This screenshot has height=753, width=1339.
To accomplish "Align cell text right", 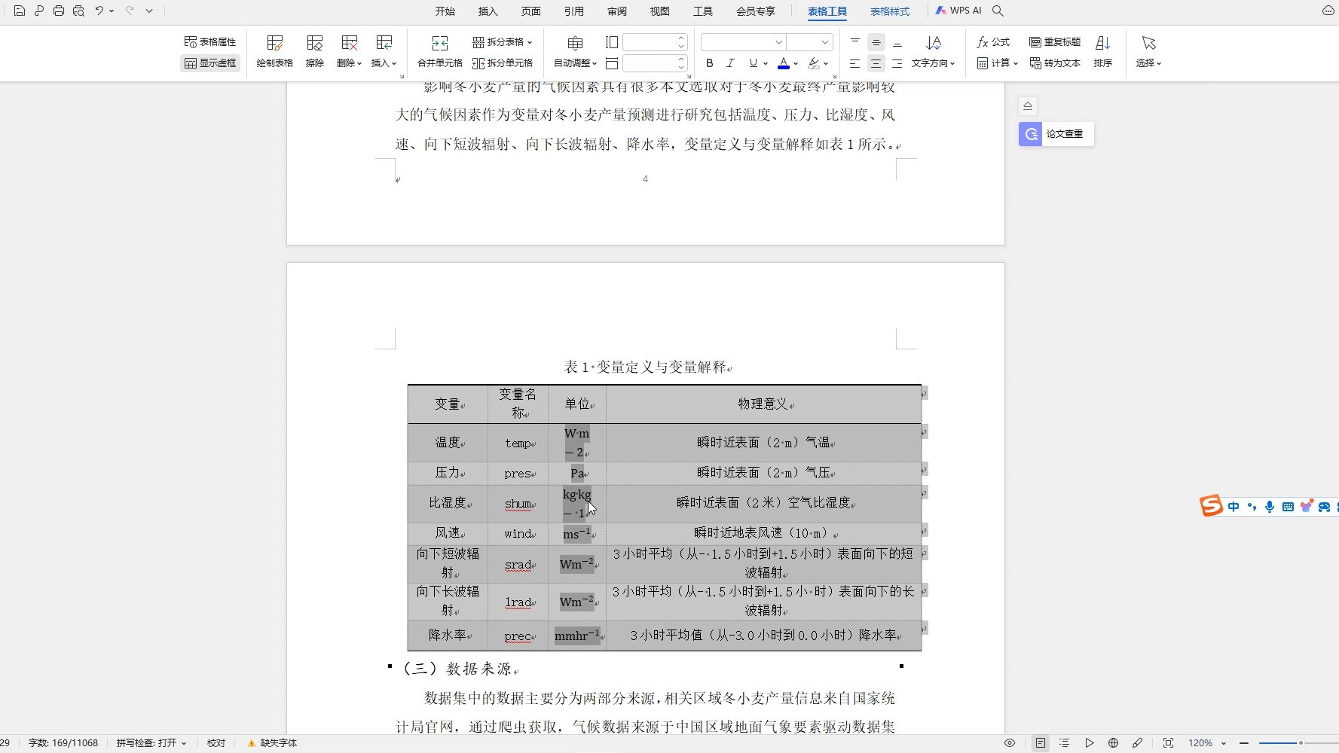I will pos(897,63).
